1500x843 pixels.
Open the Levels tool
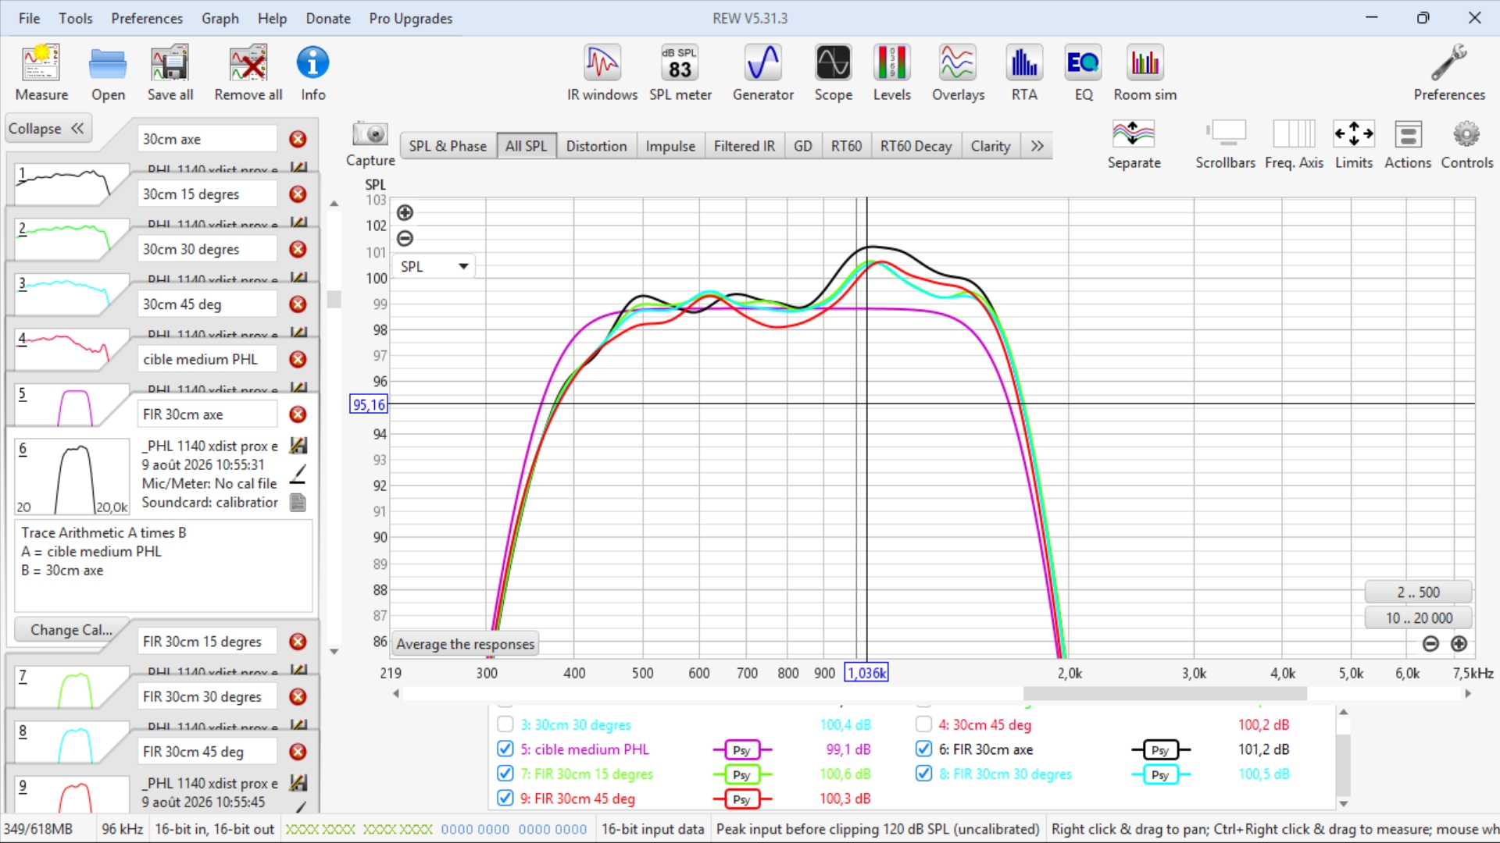(x=892, y=73)
